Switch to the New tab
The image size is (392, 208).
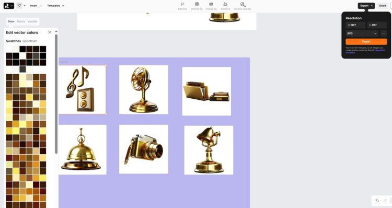[x=11, y=21]
